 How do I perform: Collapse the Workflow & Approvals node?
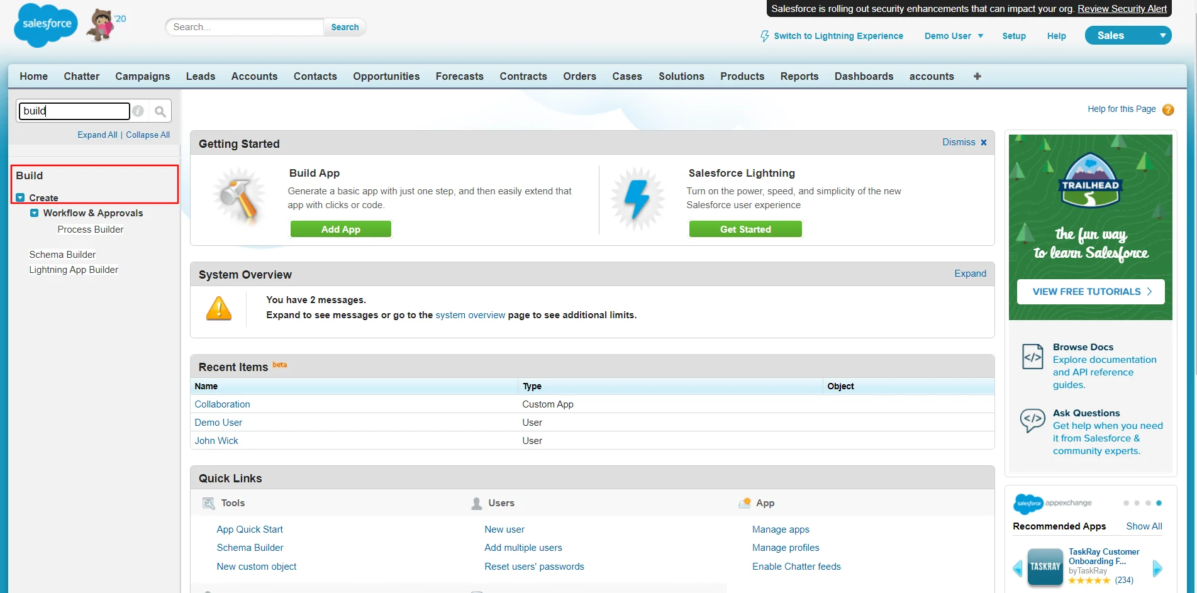34,213
